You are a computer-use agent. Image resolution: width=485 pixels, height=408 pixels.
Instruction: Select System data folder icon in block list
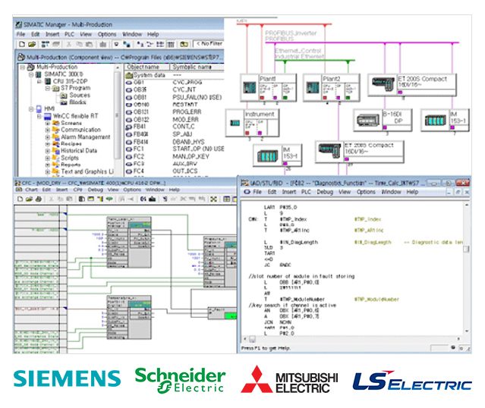click(x=129, y=75)
